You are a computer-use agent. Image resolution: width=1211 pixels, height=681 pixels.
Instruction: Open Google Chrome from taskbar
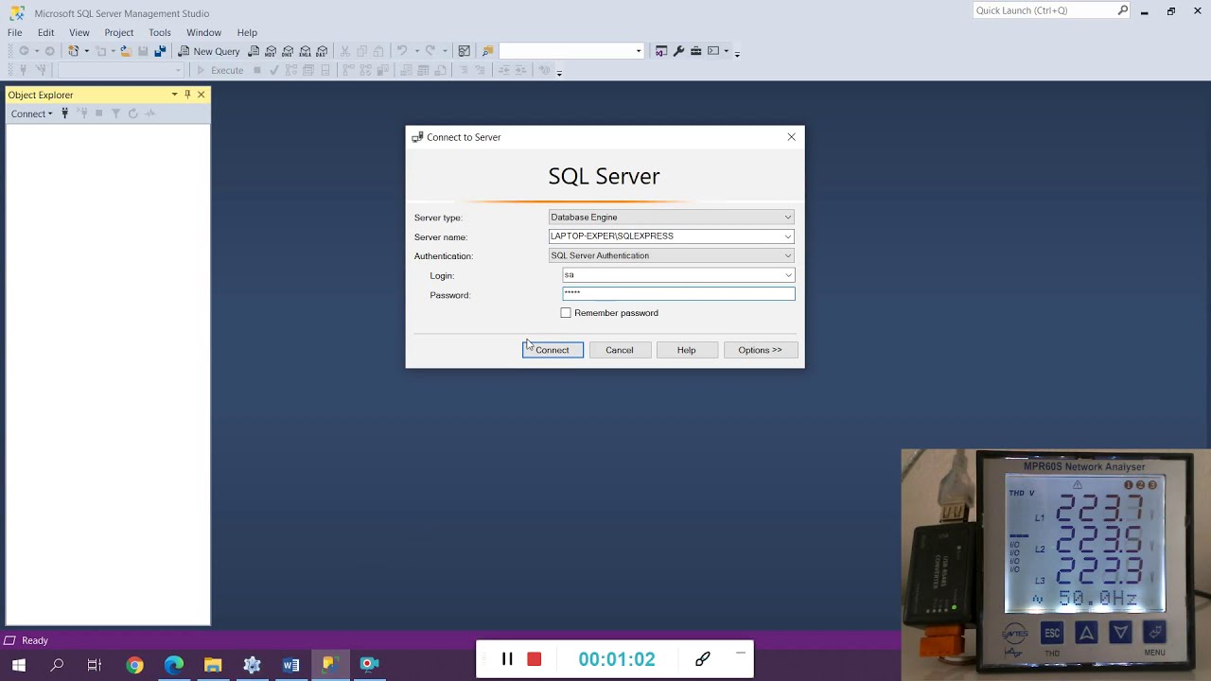[x=134, y=665]
